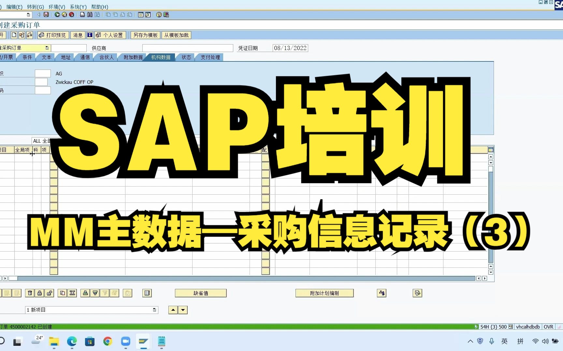Open the Customize Local Layout icon

(x=166, y=15)
